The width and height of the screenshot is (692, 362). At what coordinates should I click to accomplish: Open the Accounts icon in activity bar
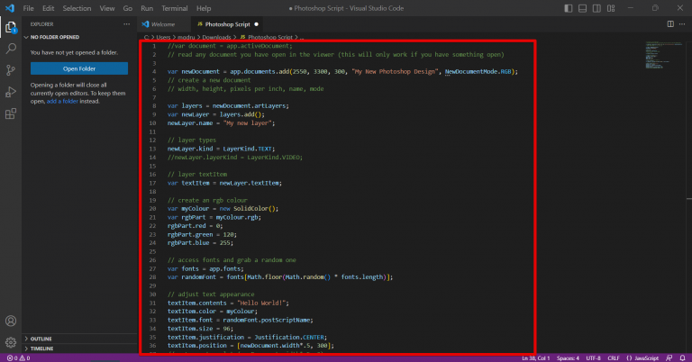pyautogui.click(x=11, y=321)
